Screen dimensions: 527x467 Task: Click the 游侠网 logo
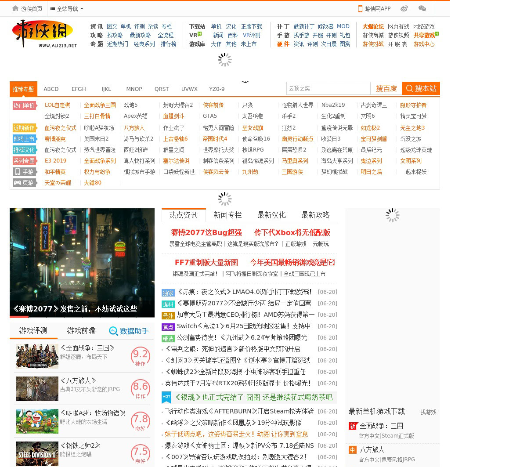(x=44, y=34)
